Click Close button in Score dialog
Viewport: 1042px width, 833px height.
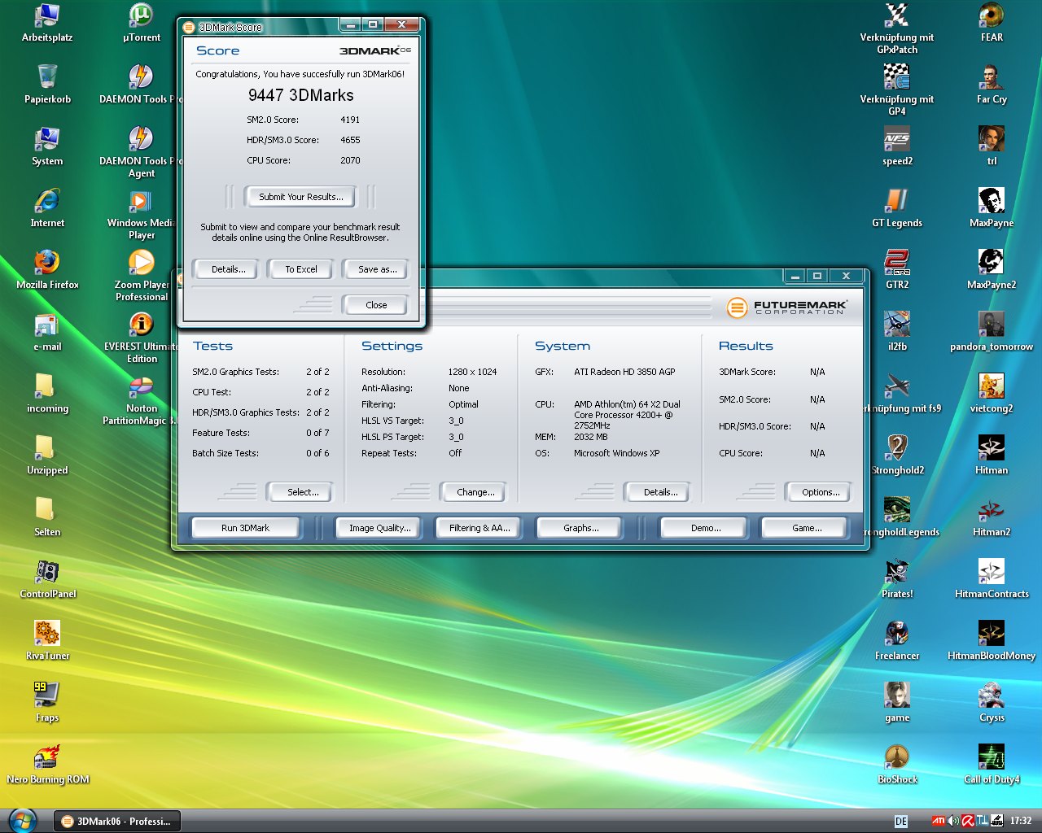(x=376, y=305)
